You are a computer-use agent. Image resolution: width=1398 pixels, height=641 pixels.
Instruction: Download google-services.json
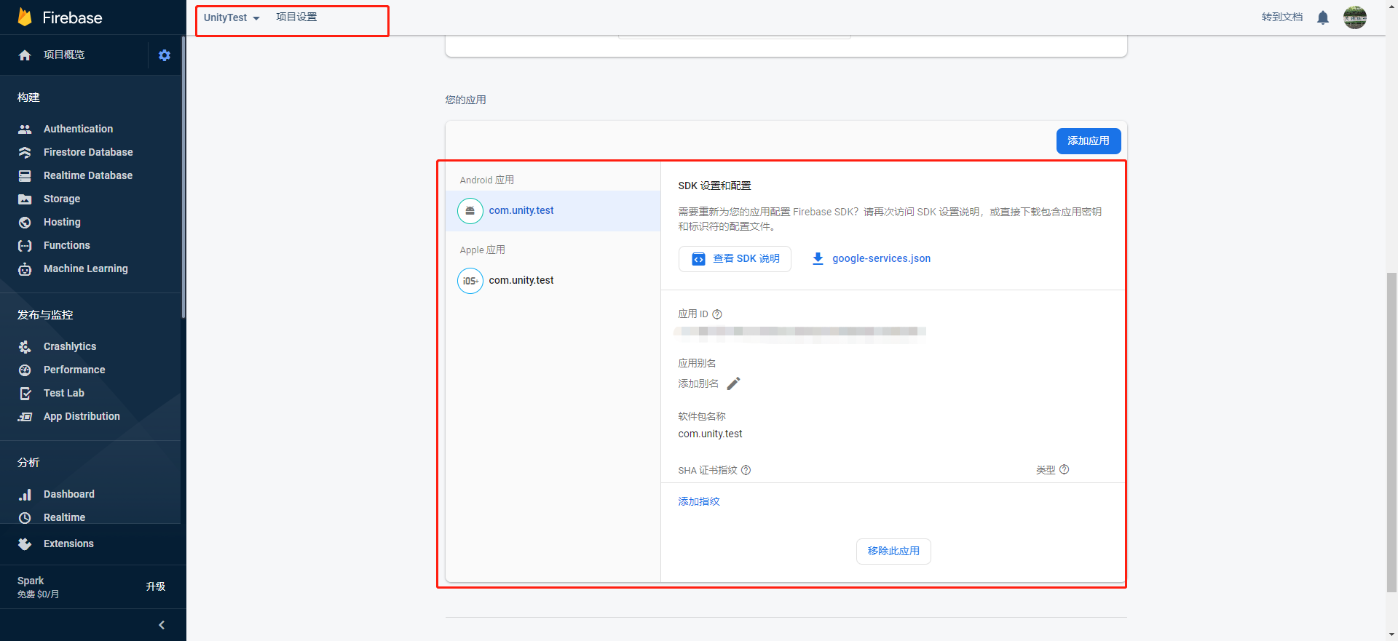(871, 259)
